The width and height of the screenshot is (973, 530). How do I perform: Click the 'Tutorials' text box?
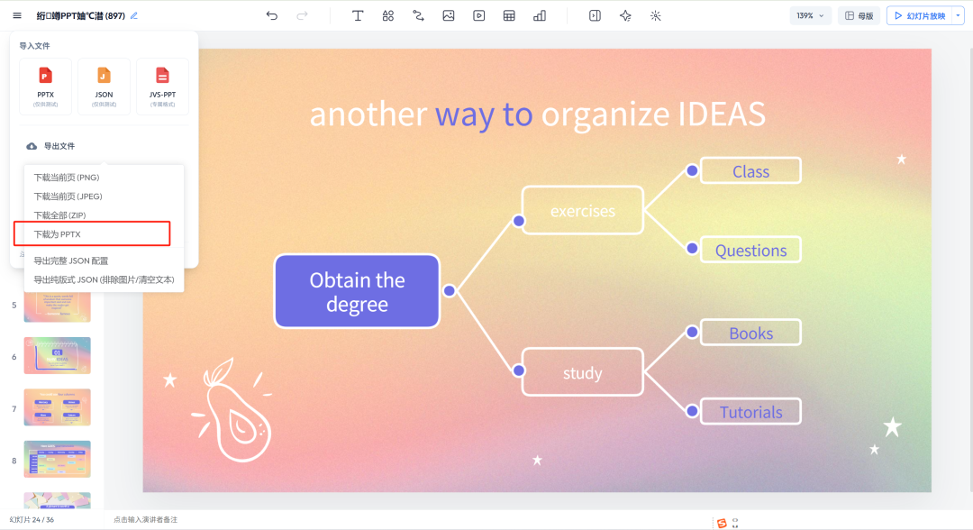coord(750,411)
